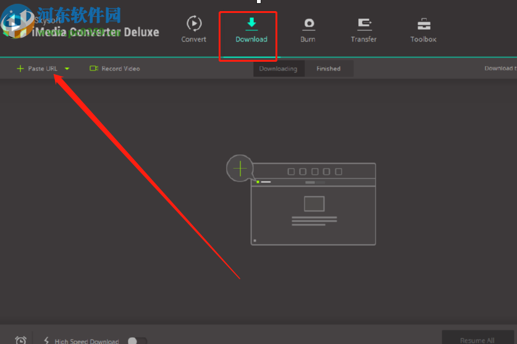
Task: Click the camera icon beside Record Video
Action: 94,69
